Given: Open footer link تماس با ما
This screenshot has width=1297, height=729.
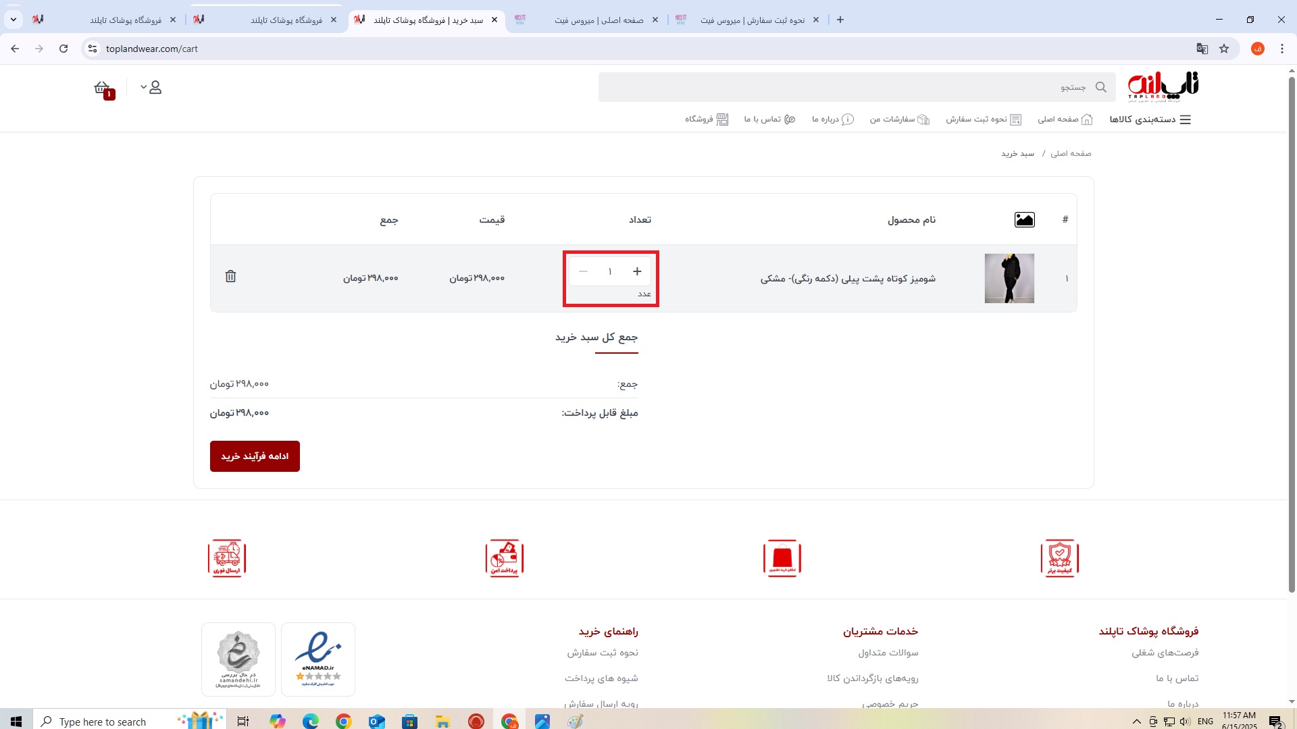Looking at the screenshot, I should point(1177,678).
